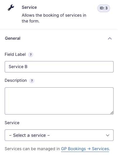Click the divider line below field header
Image resolution: width=118 pixels, height=161 pixels.
(59, 30)
